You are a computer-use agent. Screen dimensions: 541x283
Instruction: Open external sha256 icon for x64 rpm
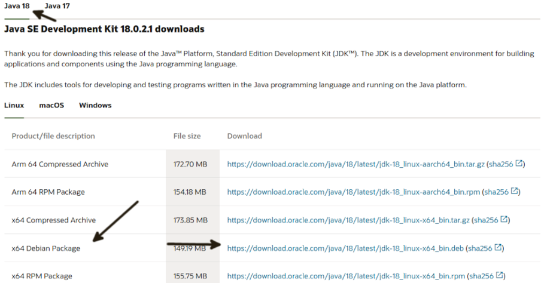click(499, 275)
